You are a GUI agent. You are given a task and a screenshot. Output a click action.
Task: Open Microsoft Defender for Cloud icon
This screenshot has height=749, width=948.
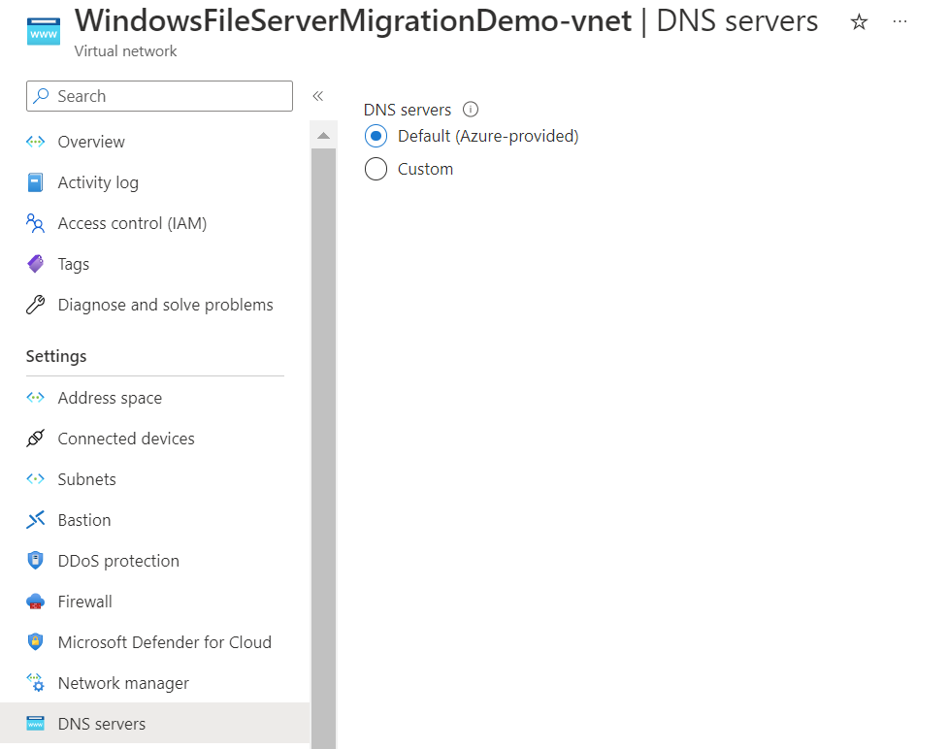[x=35, y=642]
